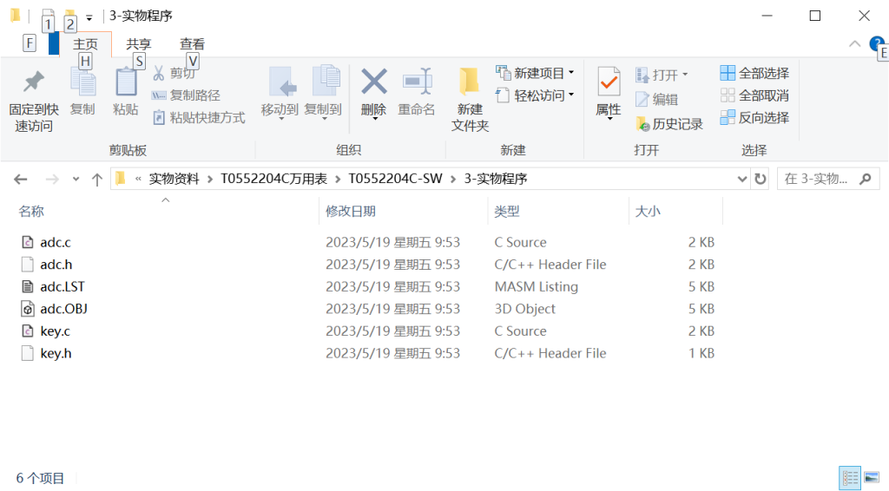The height and width of the screenshot is (491, 889).
Task: Click 3-实物程序 breadcrumb segment
Action: click(x=496, y=179)
